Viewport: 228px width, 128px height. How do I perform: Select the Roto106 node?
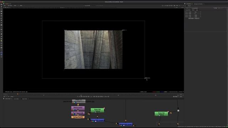click(97, 110)
